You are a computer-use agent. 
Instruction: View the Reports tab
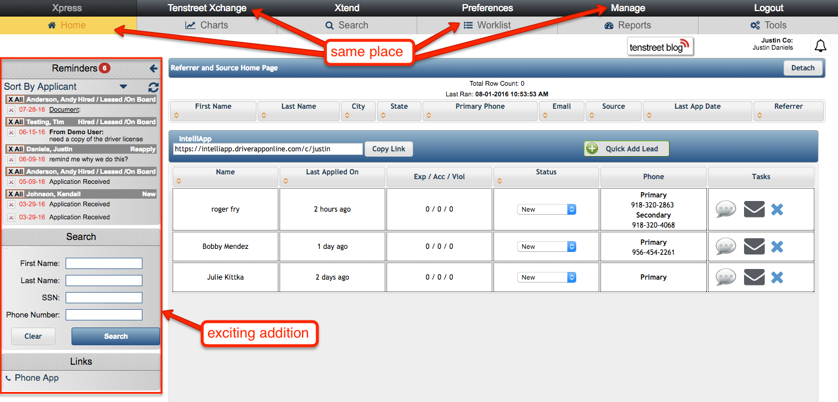point(628,25)
